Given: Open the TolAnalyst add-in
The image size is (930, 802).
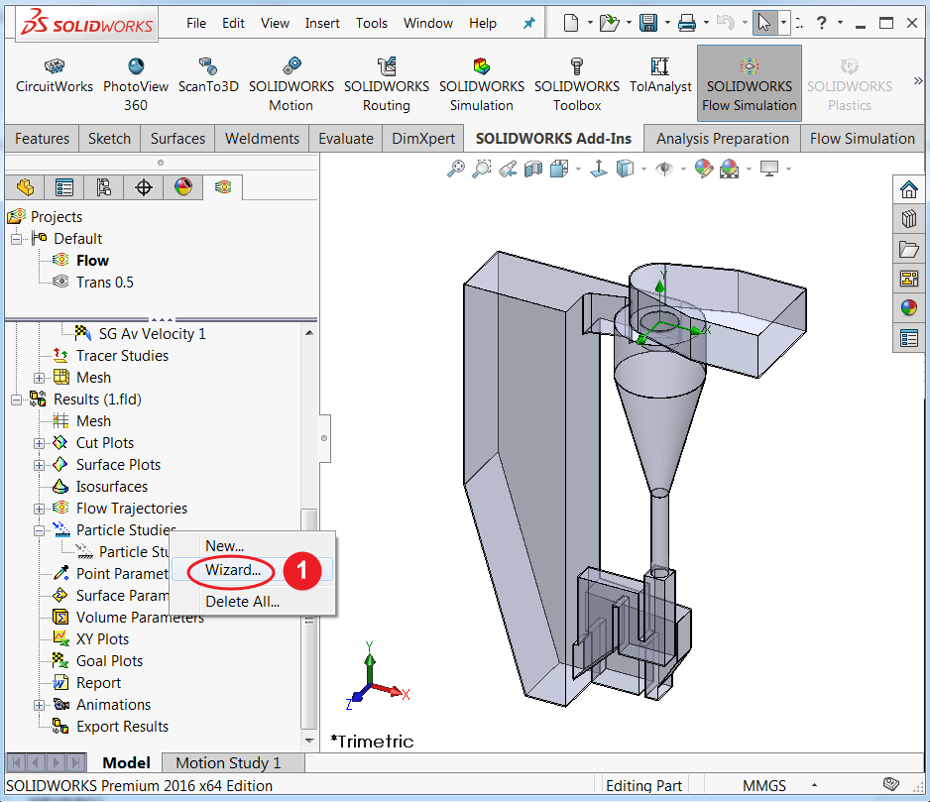Looking at the screenshot, I should (x=660, y=76).
